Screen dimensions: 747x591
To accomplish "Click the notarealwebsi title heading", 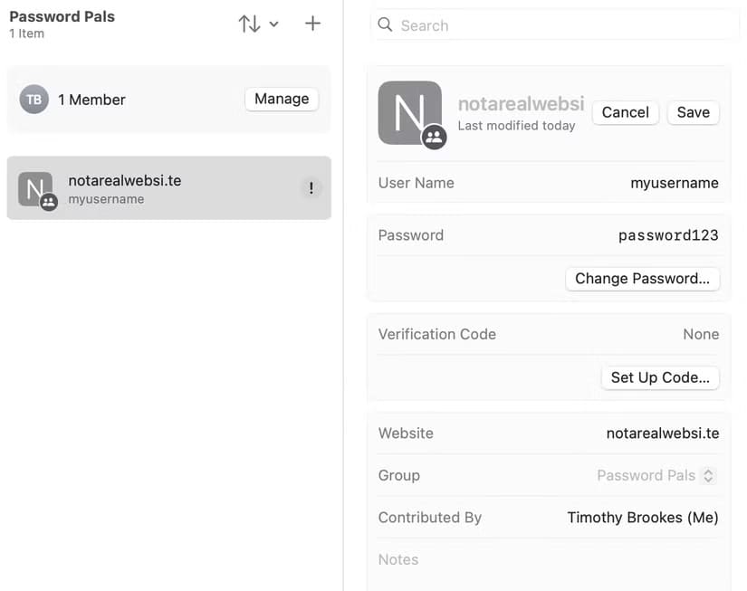I will click(521, 104).
